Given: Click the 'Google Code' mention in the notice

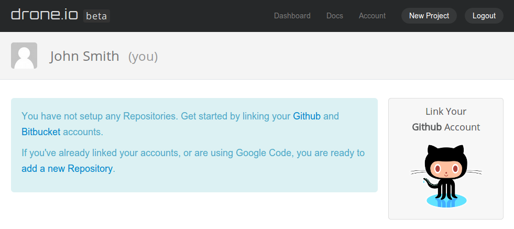Looking at the screenshot, I should pyautogui.click(x=265, y=153).
